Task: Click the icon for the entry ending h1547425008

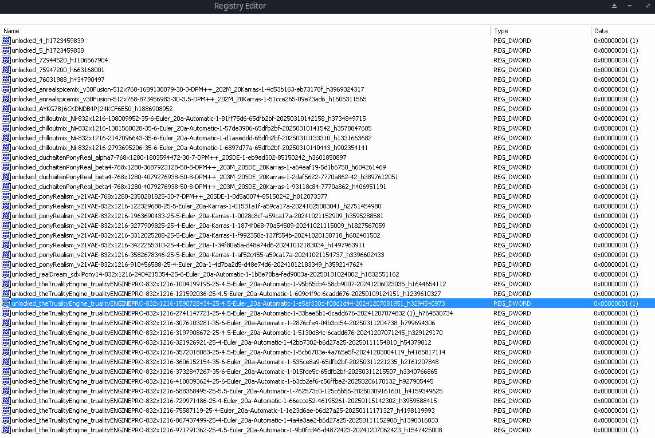Action: click(6, 430)
